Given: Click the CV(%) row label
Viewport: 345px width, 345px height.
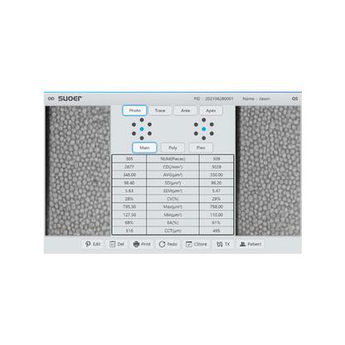Looking at the screenshot, I should [172, 199].
